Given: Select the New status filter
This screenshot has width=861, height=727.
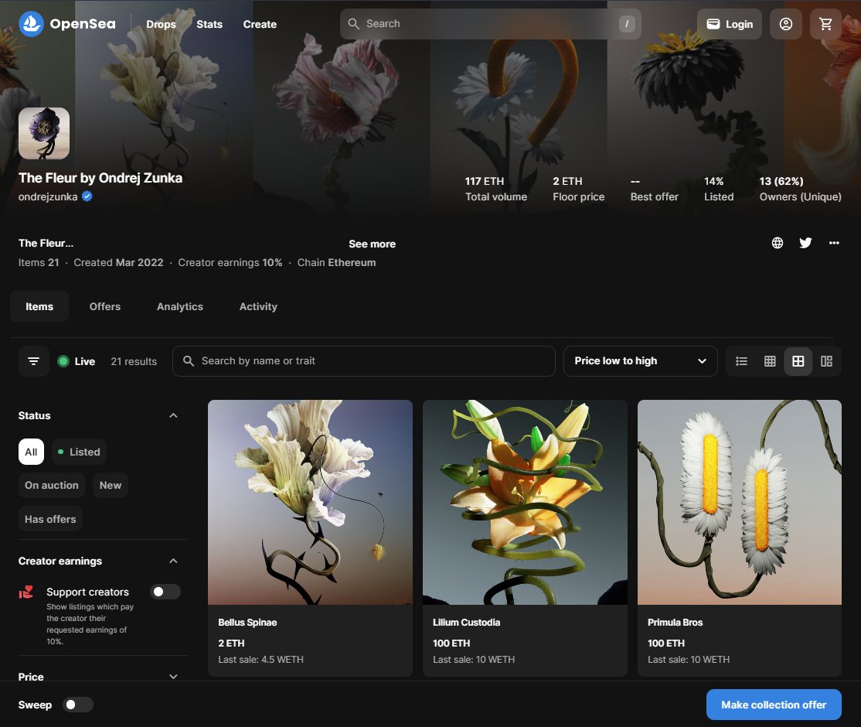Looking at the screenshot, I should 111,485.
